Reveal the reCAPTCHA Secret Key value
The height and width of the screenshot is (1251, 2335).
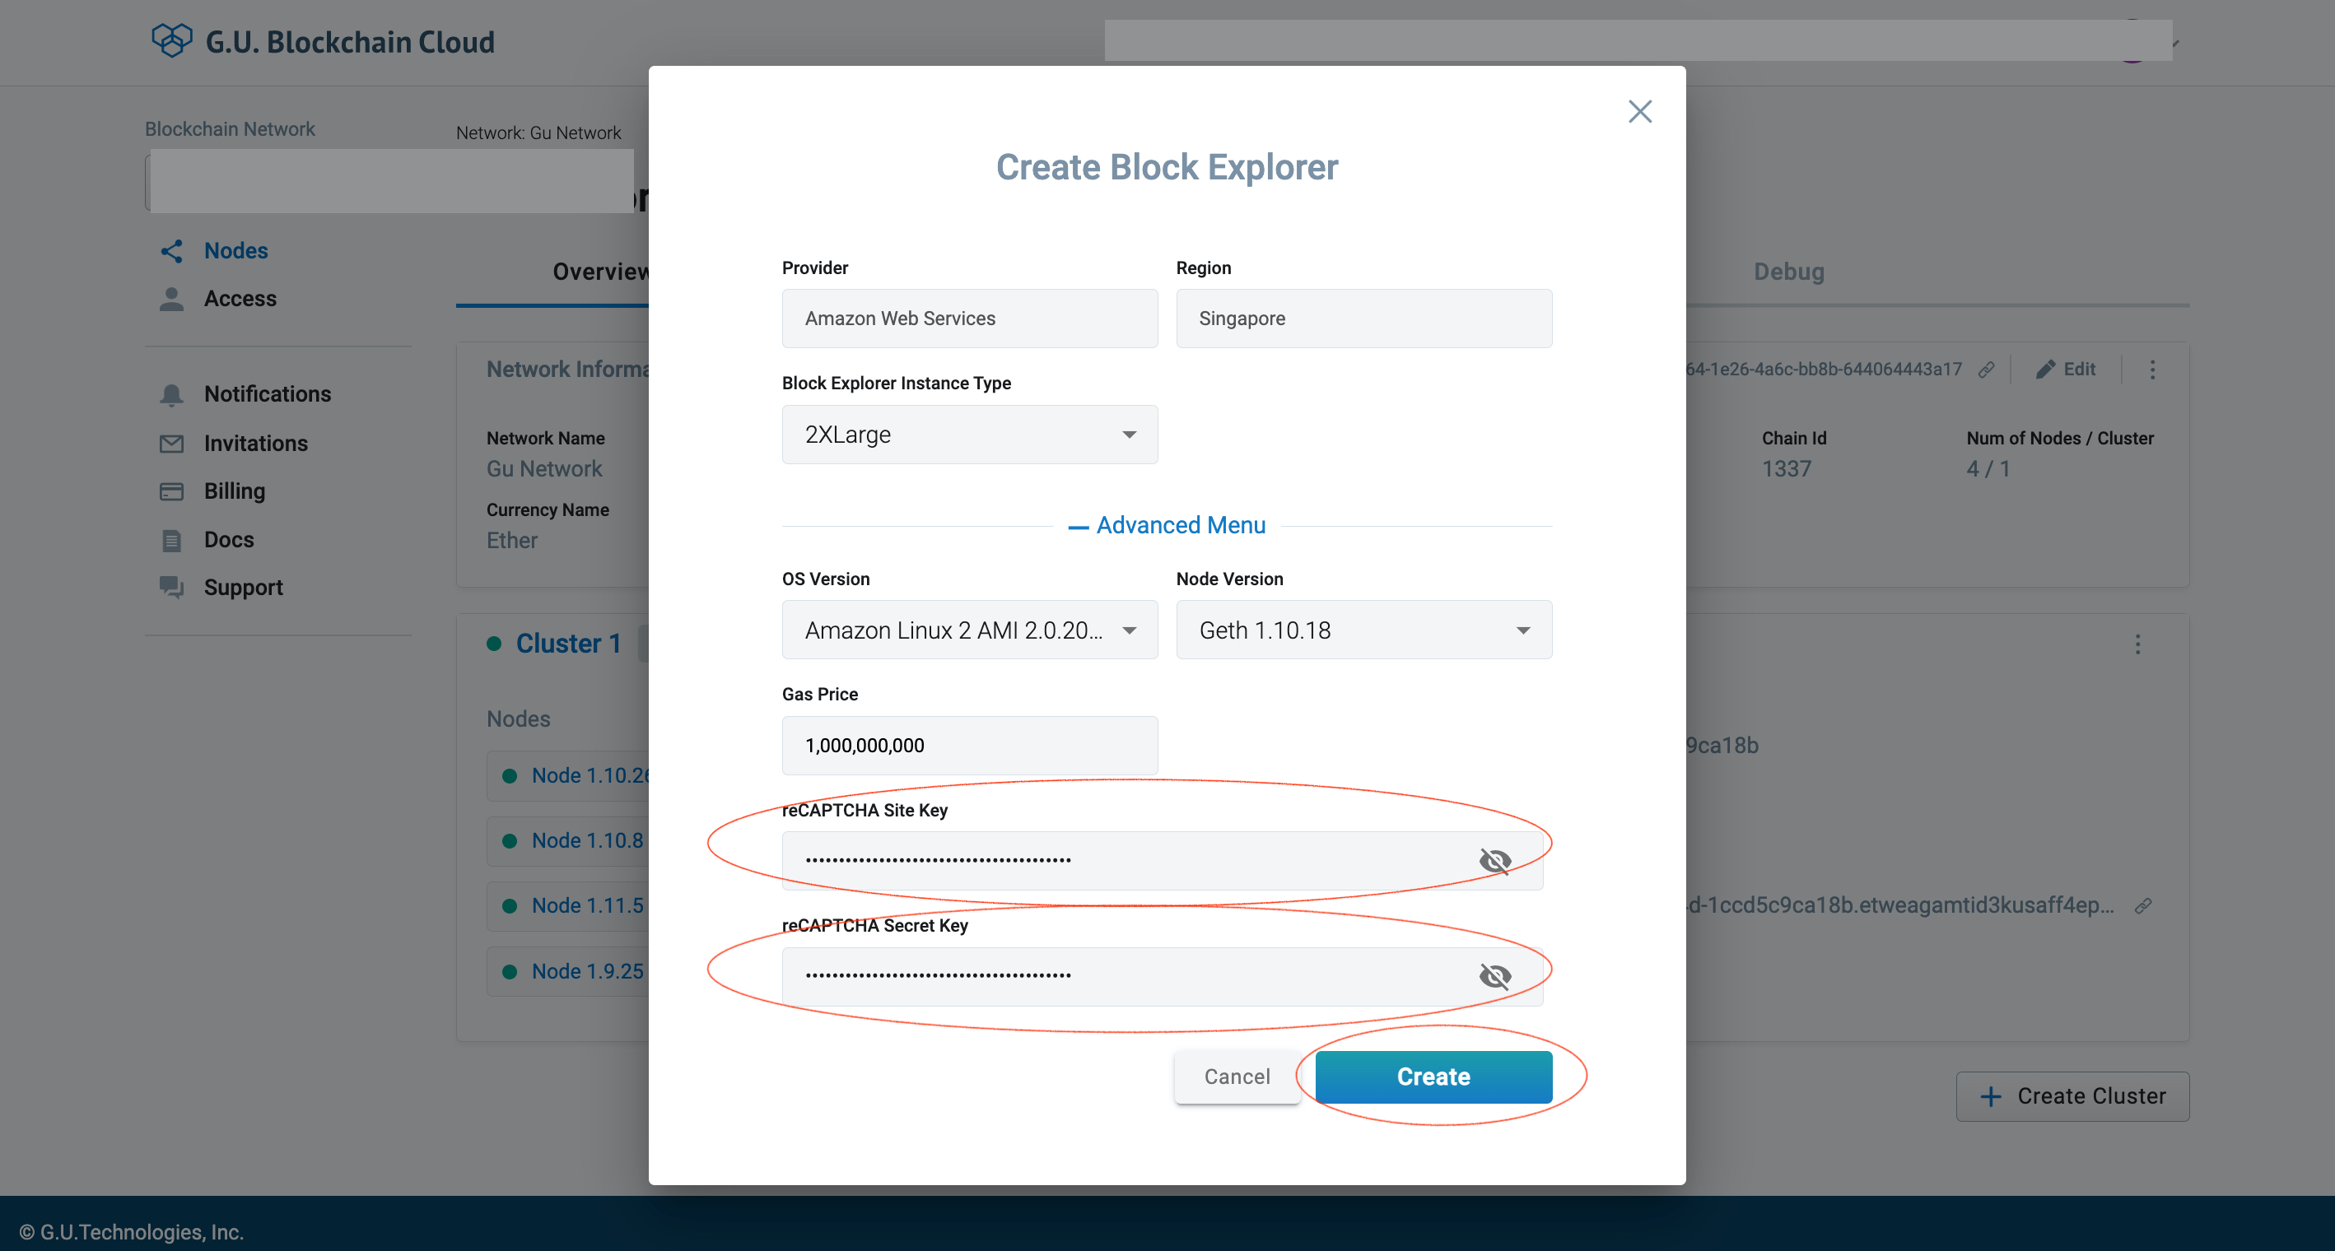1494,975
